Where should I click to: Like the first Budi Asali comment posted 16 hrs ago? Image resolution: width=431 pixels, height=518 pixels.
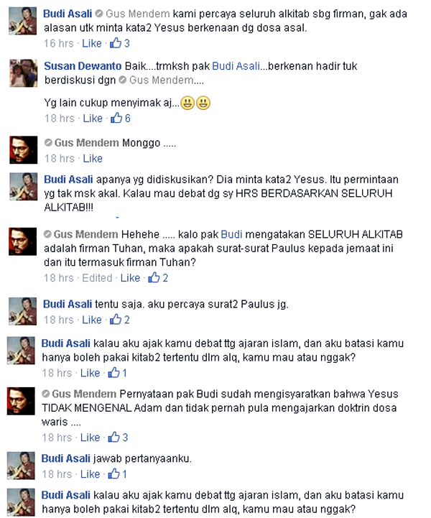click(x=92, y=43)
